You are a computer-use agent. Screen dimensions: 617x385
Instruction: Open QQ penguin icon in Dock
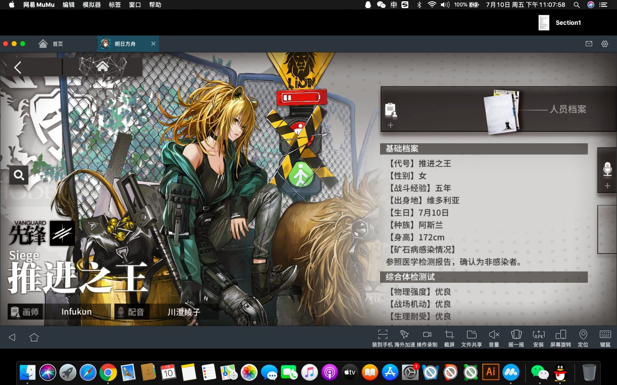560,373
